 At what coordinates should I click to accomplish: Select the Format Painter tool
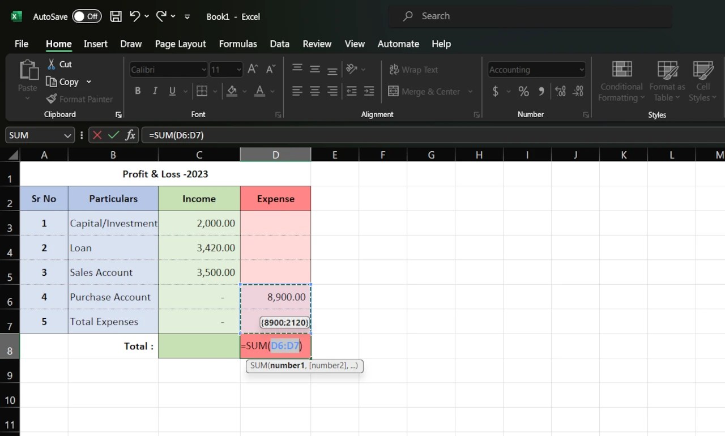click(80, 99)
